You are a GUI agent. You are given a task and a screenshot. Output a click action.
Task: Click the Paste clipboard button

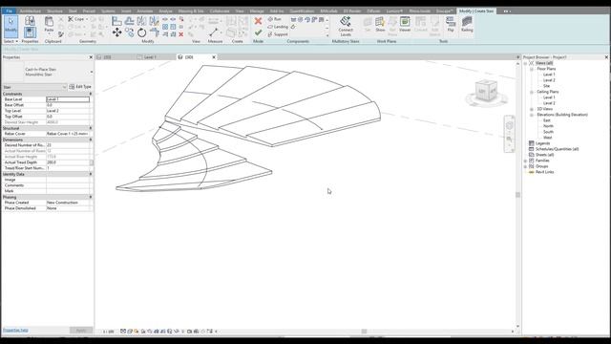(x=49, y=24)
